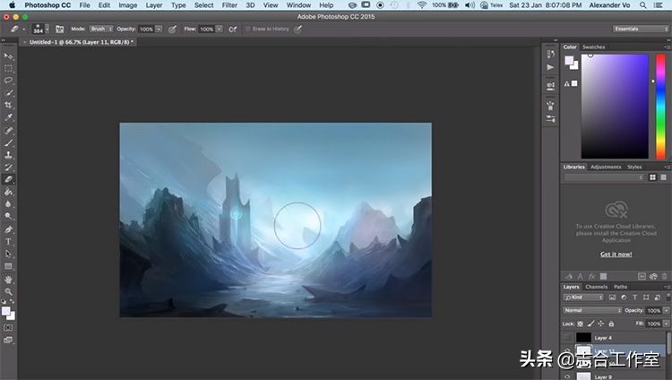The height and width of the screenshot is (380, 672).
Task: Open layer Fill dropdown arrow
Action: (x=666, y=324)
